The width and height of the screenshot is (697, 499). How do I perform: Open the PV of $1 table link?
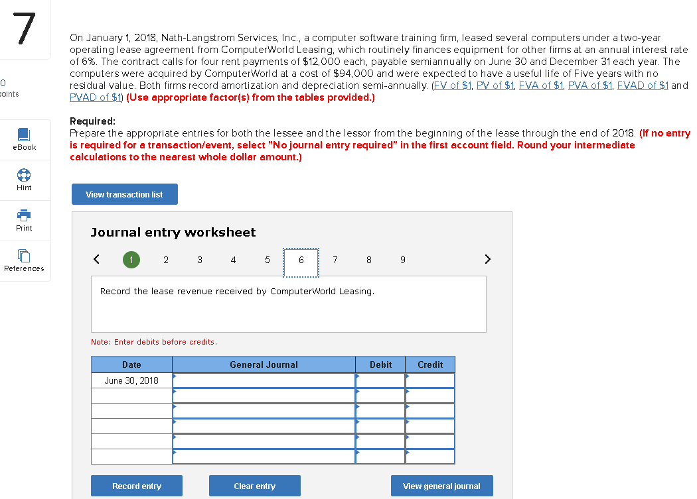[x=495, y=85]
